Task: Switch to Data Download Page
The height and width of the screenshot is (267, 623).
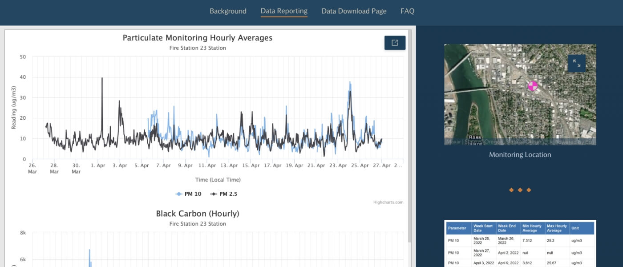Action: 354,11
